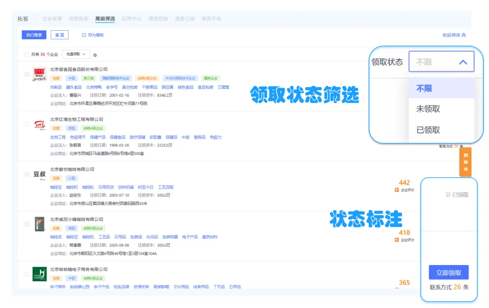489x308 pixels.
Task: Open the 批量领取 dropdown
Action: coord(76,54)
